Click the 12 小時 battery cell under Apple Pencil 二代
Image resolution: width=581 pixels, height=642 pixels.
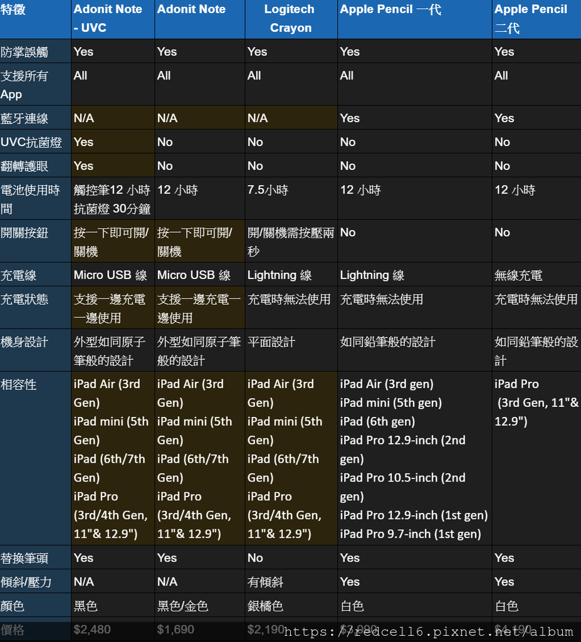coord(537,198)
